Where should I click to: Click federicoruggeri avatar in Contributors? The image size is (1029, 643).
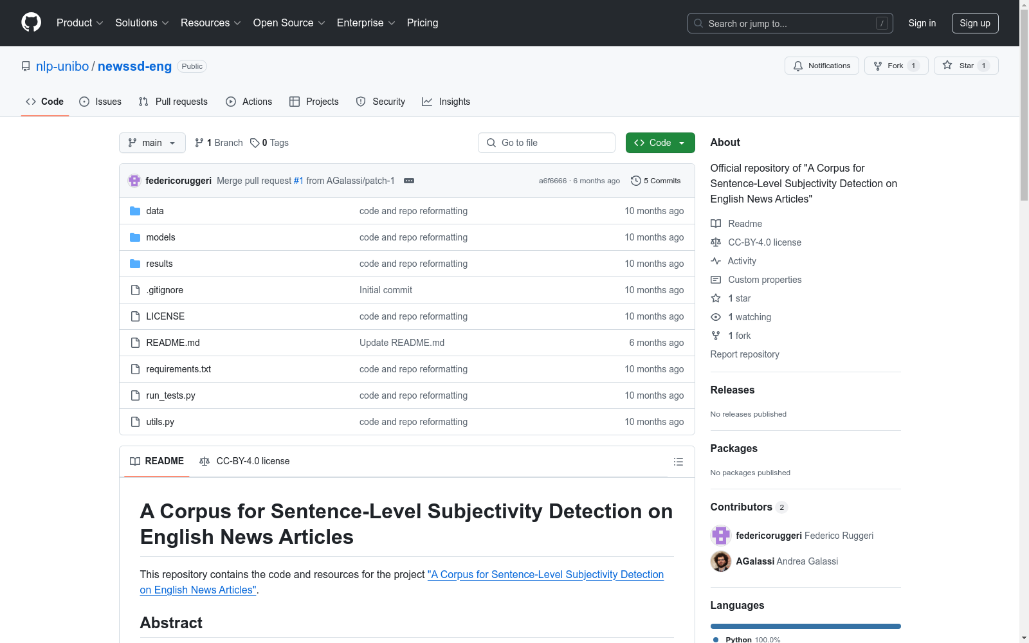[721, 536]
